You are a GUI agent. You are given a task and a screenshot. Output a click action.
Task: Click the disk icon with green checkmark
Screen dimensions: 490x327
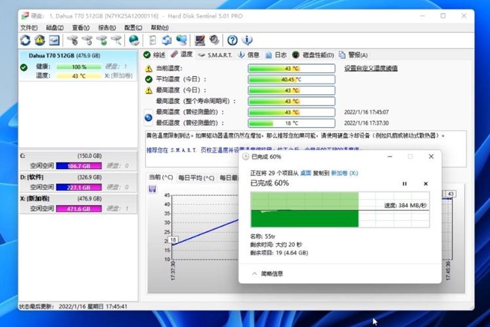102,41
